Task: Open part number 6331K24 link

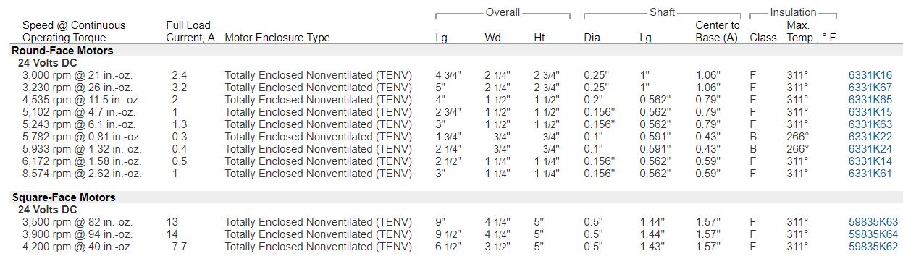Action: point(870,149)
